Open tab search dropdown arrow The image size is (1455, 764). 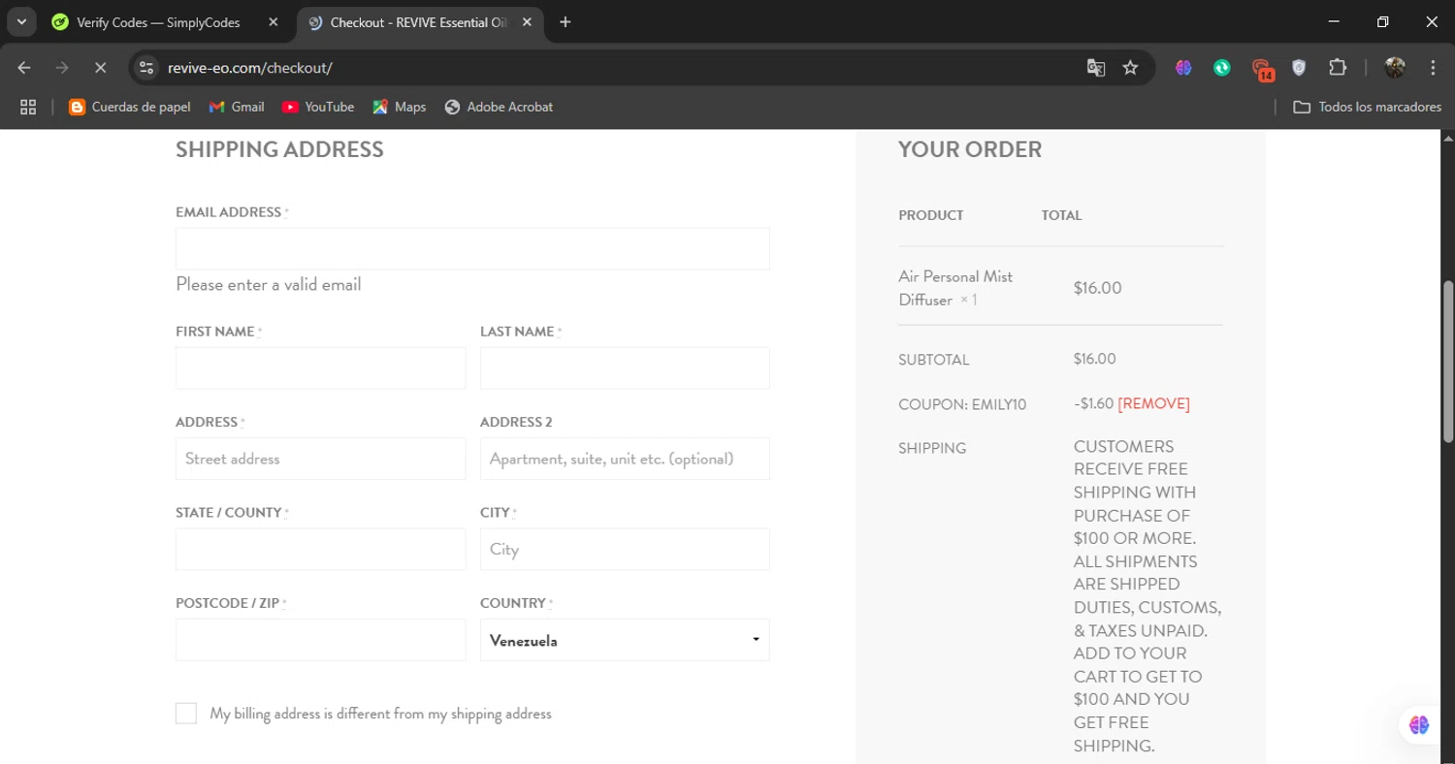(21, 22)
